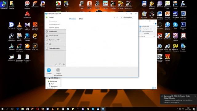Select Библиотеки in Explorer tree
This screenshot has width=197, height=111.
(x=53, y=81)
